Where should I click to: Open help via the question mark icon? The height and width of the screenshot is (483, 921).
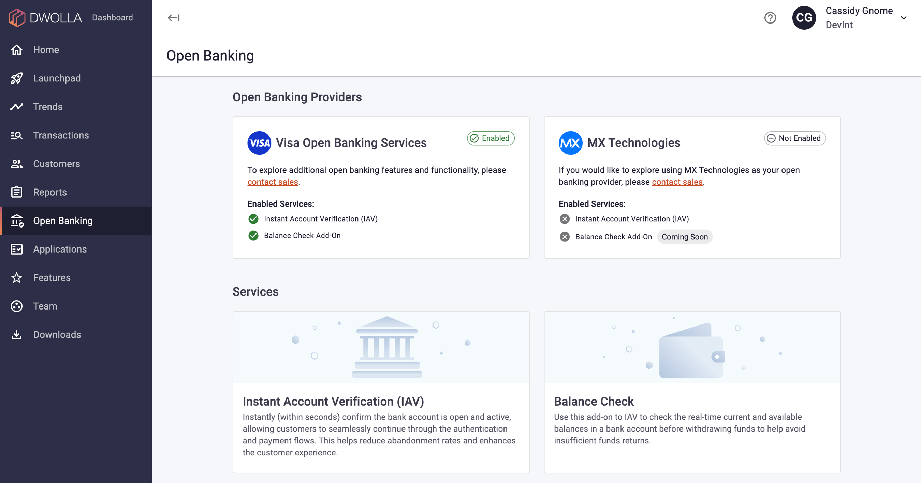[770, 17]
